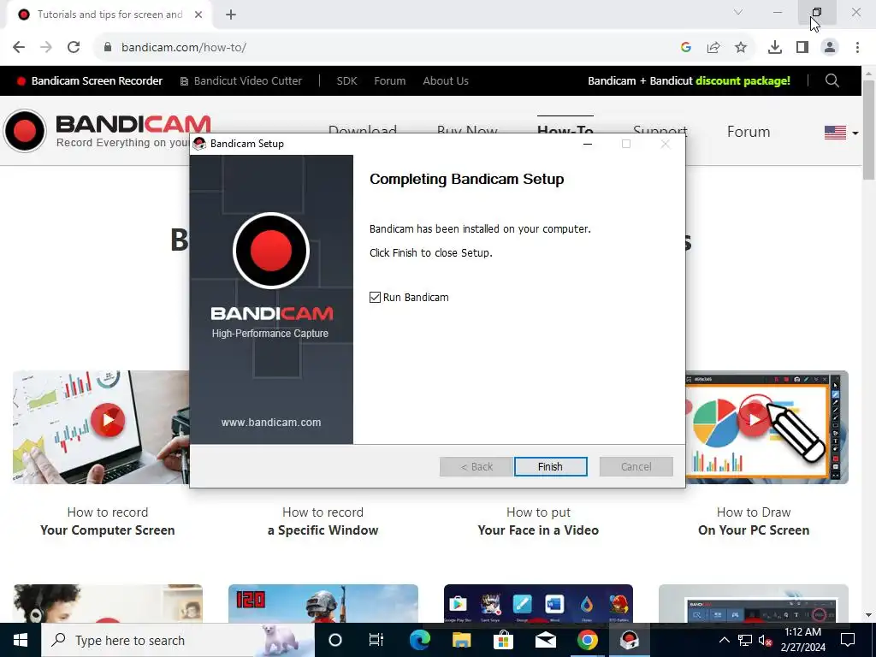876x657 pixels.
Task: Launch Microsoft Edge from taskbar
Action: (x=419, y=640)
